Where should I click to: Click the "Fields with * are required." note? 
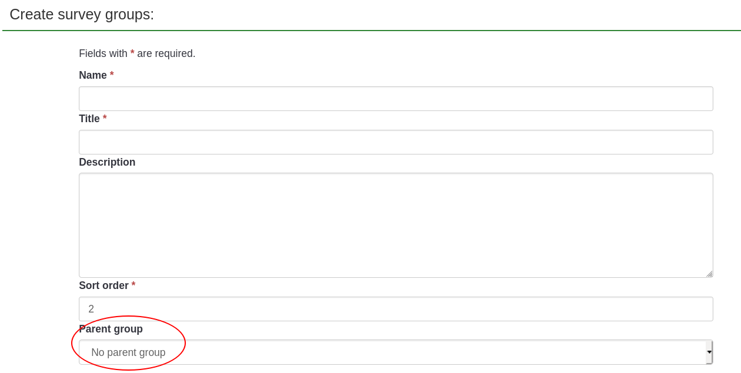137,53
